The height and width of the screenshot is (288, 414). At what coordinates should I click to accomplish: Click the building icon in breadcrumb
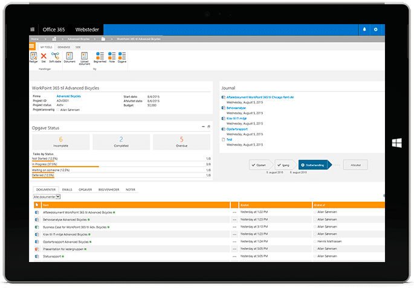(x=54, y=39)
